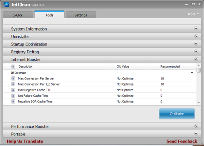
Task: Uncheck Max Connection Per 1_0 Server checkbox
Action: pyautogui.click(x=13, y=84)
